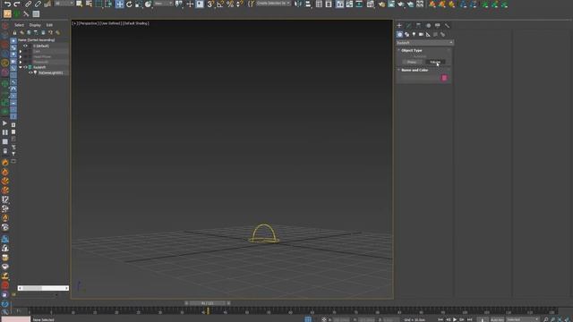The image size is (573, 322).
Task: Toggle the Angle Snap icon
Action: click(x=220, y=4)
